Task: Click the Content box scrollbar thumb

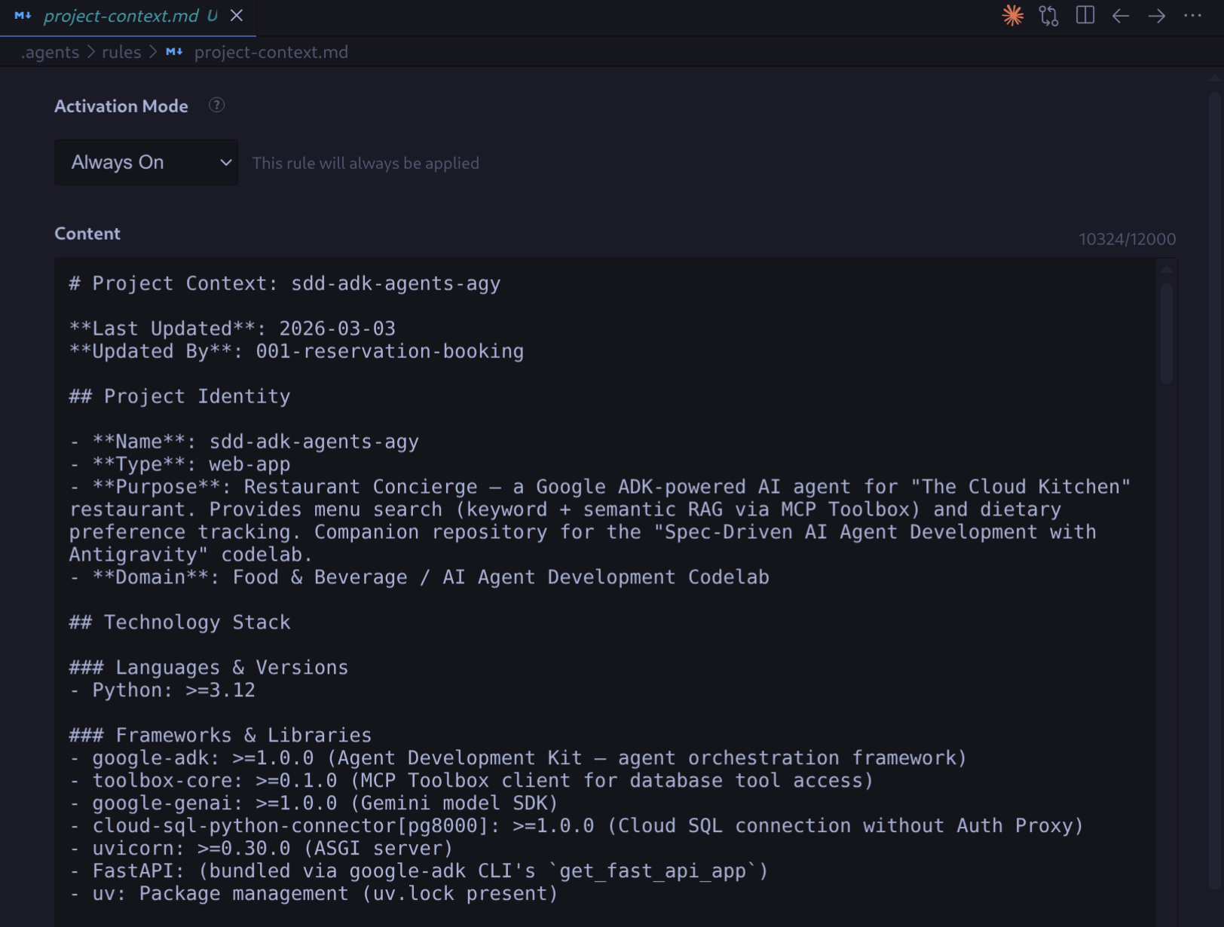Action: click(x=1167, y=332)
